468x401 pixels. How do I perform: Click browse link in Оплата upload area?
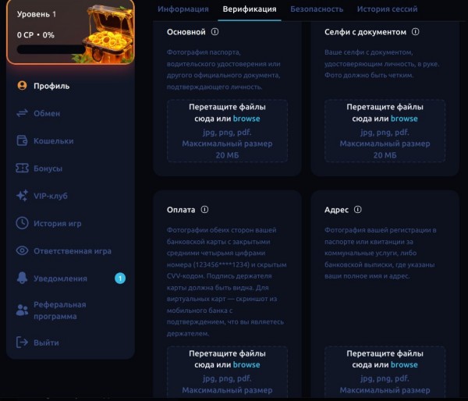coord(246,364)
